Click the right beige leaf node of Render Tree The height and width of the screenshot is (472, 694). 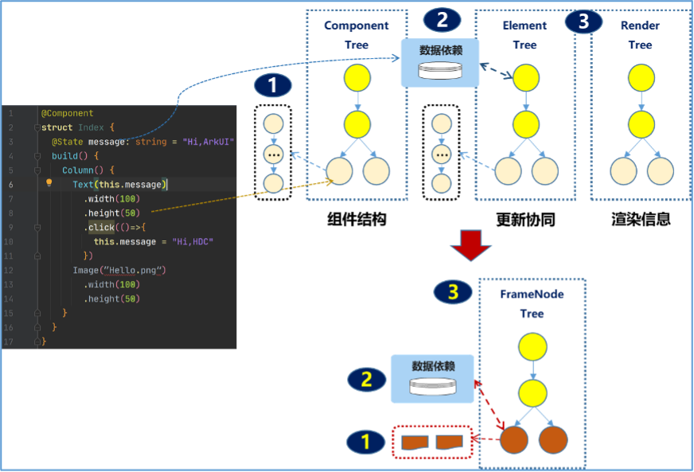pyautogui.click(x=661, y=171)
